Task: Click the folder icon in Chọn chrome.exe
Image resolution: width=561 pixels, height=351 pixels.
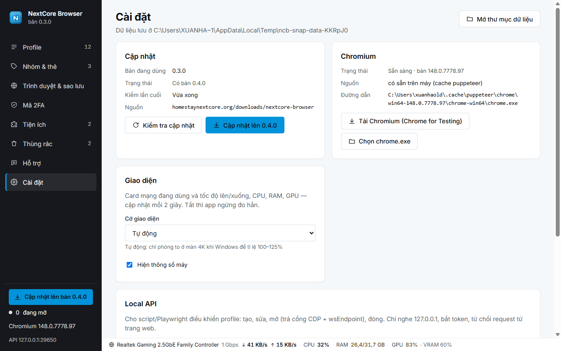Action: 352,141
